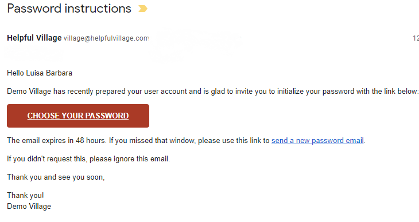This screenshot has height=222, width=419.
Task: Click the line Thank you and see you soon
Action: click(56, 177)
